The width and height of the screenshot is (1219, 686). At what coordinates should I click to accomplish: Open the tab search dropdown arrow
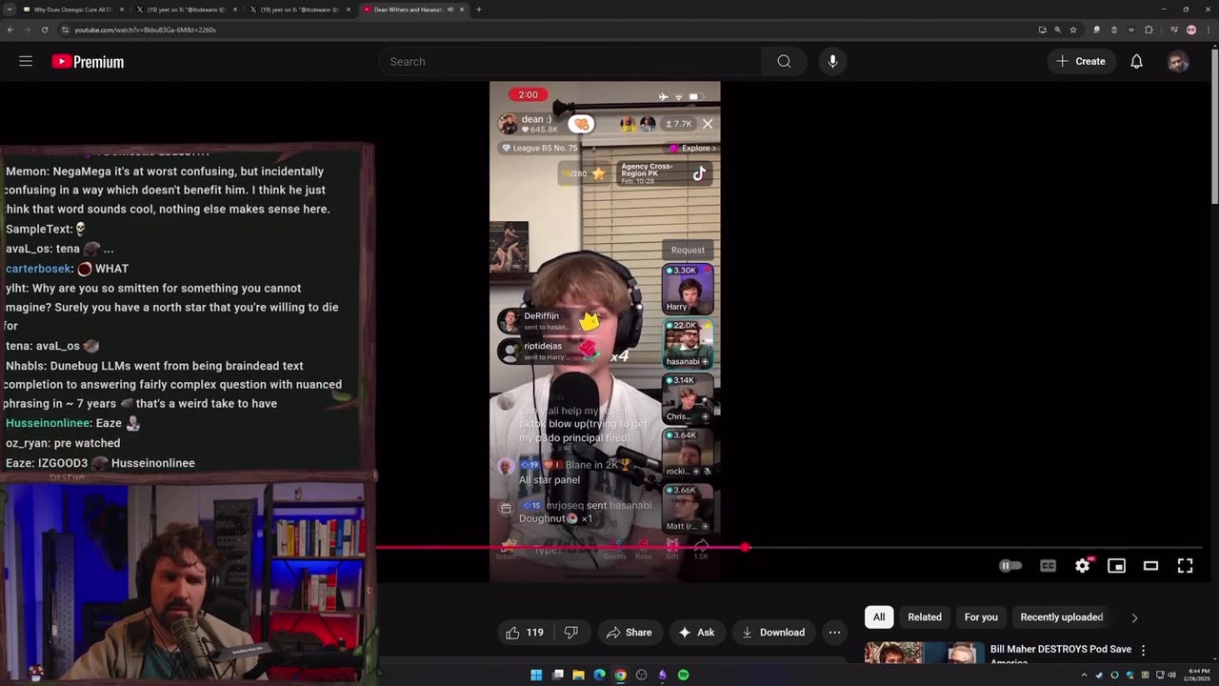9,10
